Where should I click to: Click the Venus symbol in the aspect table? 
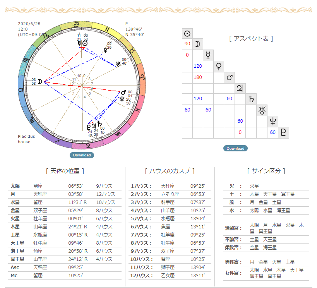click(x=219, y=66)
